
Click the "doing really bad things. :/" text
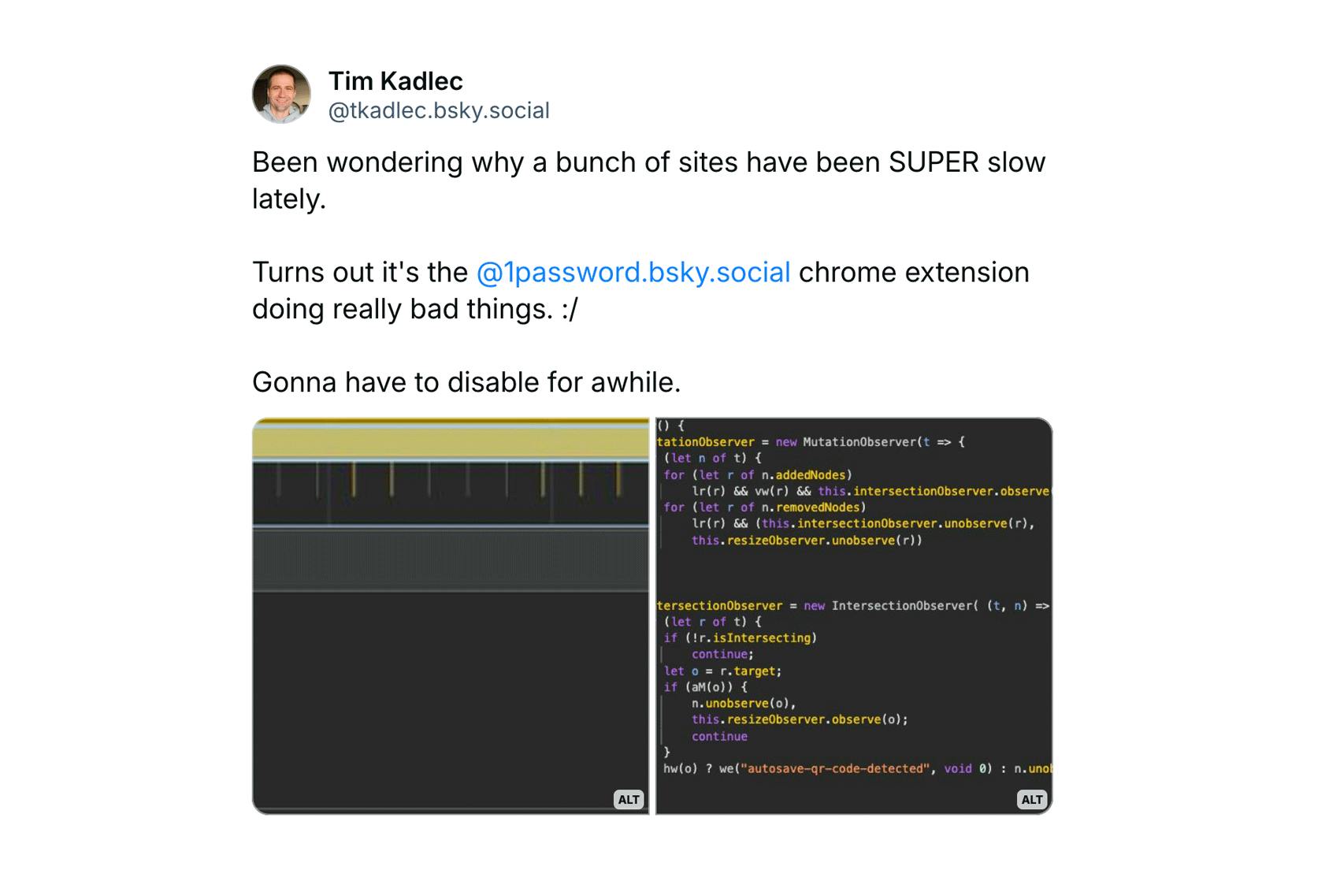pyautogui.click(x=414, y=309)
